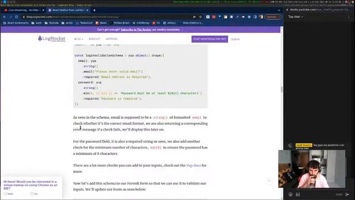Close the Live streaming YouTube tab
The image size is (355, 200).
coord(43,10)
